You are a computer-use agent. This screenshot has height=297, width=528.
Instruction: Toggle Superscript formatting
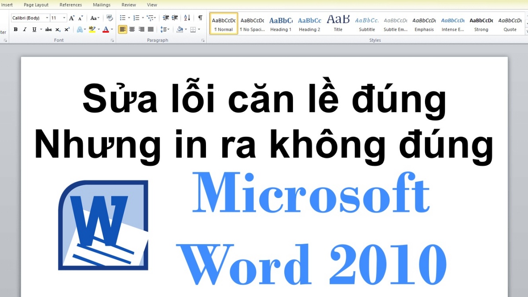(67, 29)
